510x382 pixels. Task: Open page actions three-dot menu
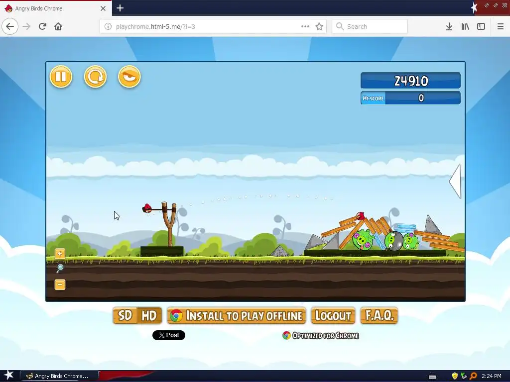pyautogui.click(x=305, y=27)
